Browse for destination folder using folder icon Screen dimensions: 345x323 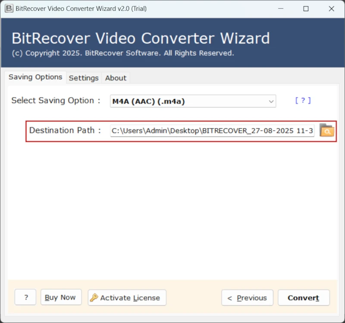point(326,130)
